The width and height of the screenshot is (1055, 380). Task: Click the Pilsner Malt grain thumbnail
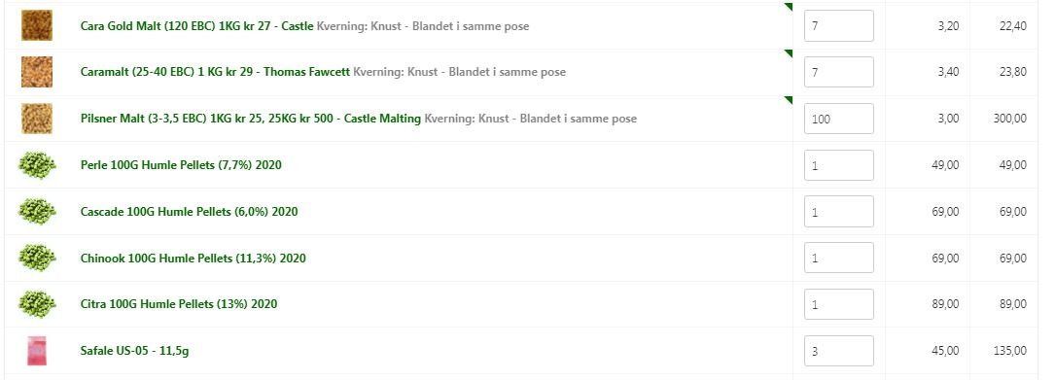[x=37, y=119]
